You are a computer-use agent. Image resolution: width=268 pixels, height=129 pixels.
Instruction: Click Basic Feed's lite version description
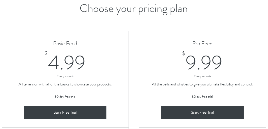[x=65, y=84]
